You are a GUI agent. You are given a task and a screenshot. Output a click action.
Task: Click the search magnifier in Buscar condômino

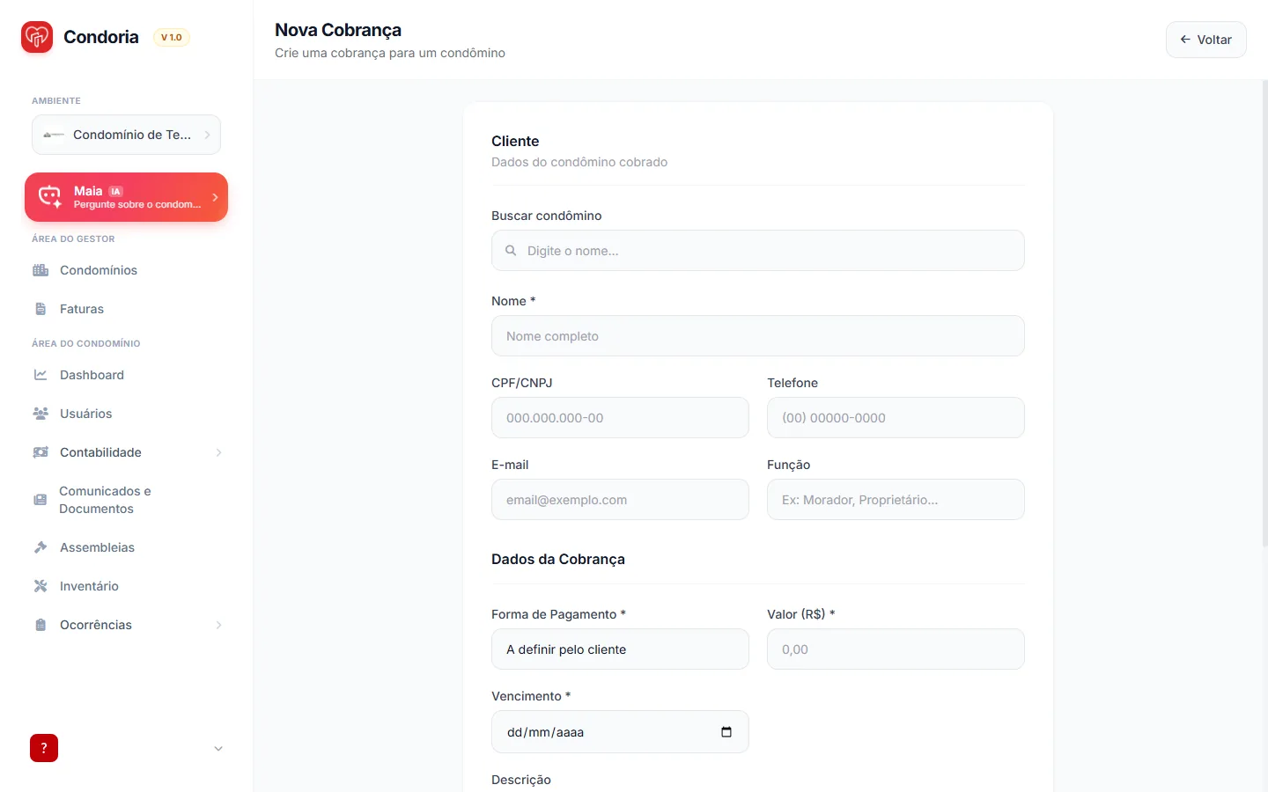[511, 251]
